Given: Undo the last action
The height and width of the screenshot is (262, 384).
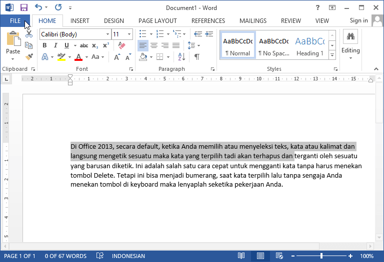Looking at the screenshot, I should [38, 7].
